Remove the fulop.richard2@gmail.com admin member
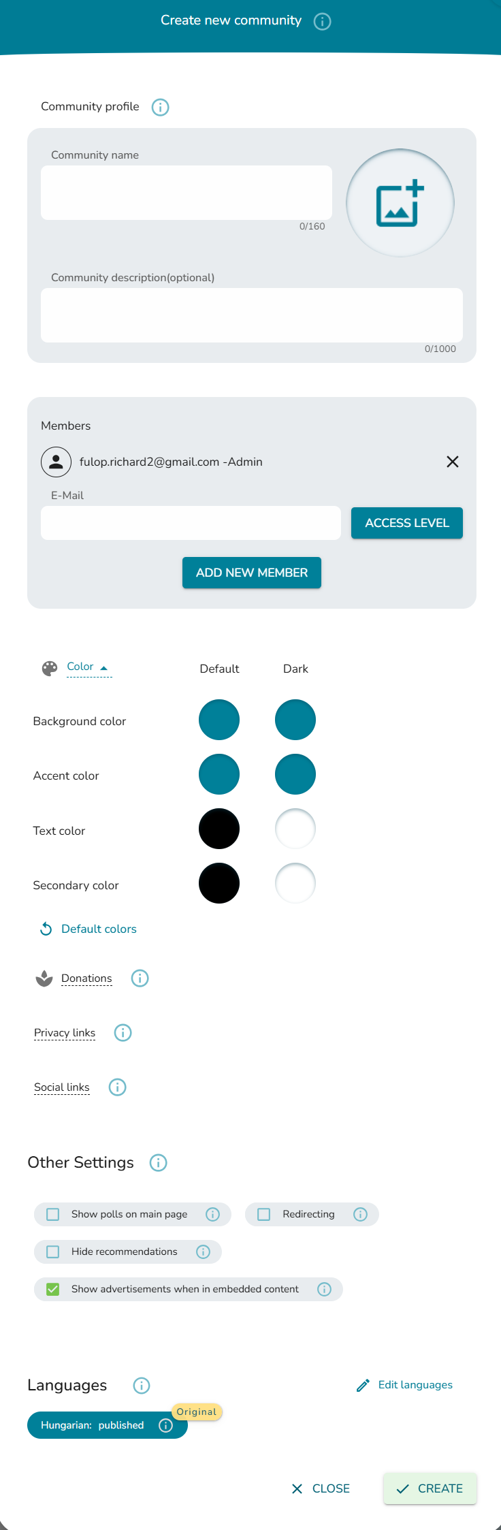 pyautogui.click(x=452, y=462)
